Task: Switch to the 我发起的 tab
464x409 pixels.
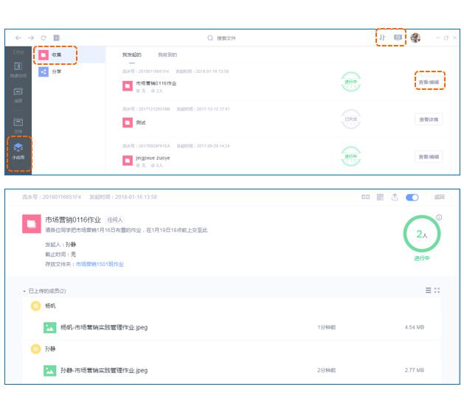Action: click(132, 55)
